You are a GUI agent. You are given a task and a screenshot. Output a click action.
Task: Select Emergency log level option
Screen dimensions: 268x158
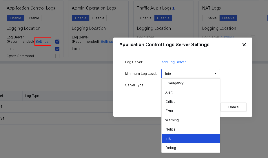click(174, 83)
